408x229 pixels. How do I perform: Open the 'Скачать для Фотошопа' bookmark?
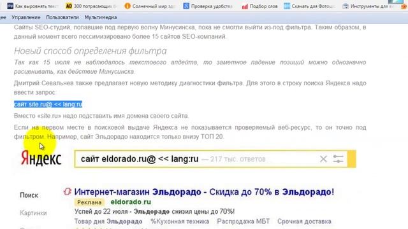tap(310, 6)
